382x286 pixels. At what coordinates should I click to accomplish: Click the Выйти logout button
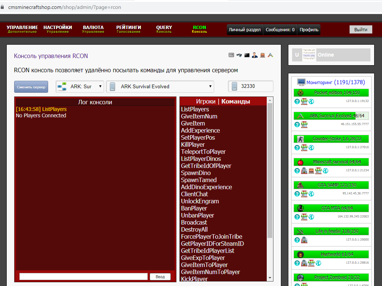360,30
